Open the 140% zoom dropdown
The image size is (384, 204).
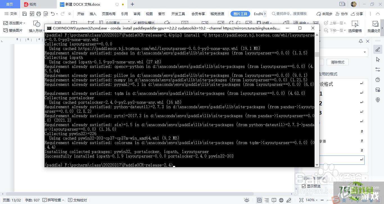311,200
